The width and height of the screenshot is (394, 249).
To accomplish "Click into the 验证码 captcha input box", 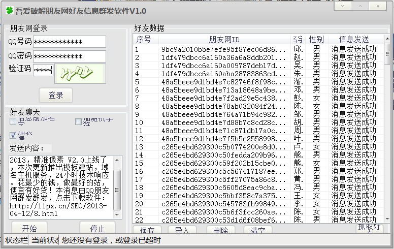I will 43,70.
